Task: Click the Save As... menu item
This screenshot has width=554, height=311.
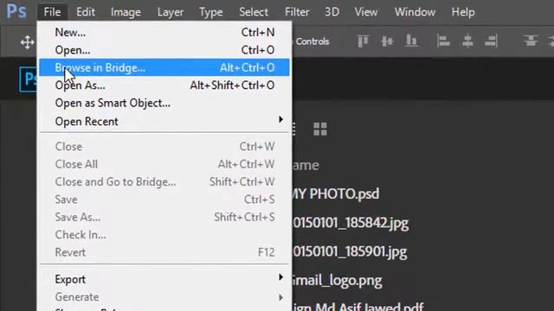Action: (164, 217)
